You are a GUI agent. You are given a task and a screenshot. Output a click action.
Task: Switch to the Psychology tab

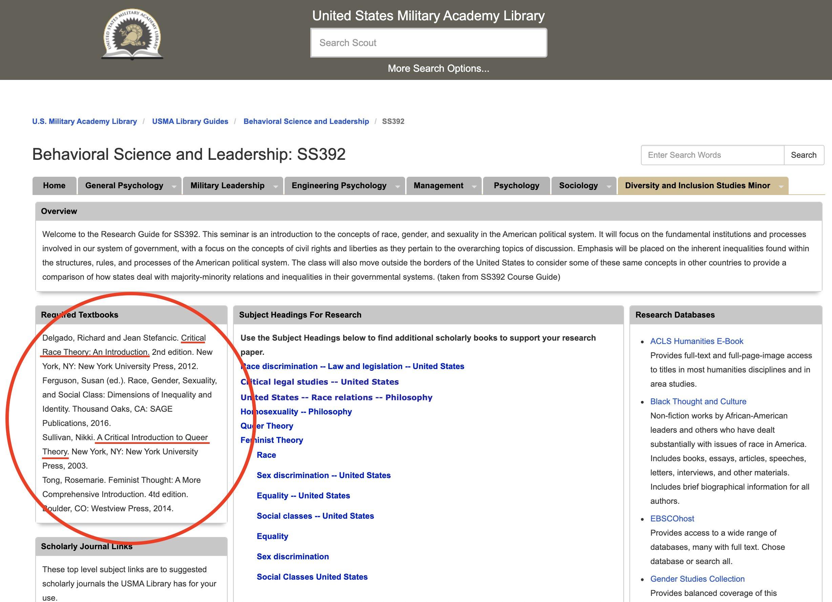[x=516, y=186]
